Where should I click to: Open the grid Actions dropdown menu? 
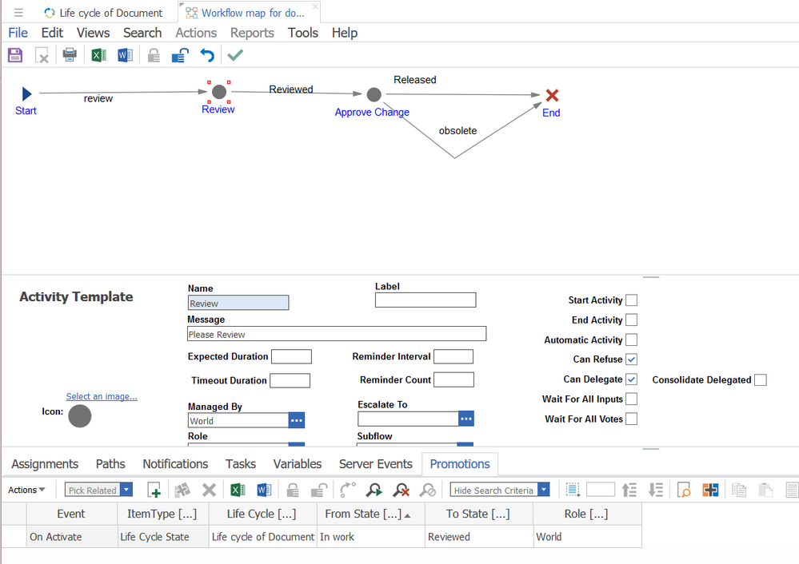click(26, 491)
